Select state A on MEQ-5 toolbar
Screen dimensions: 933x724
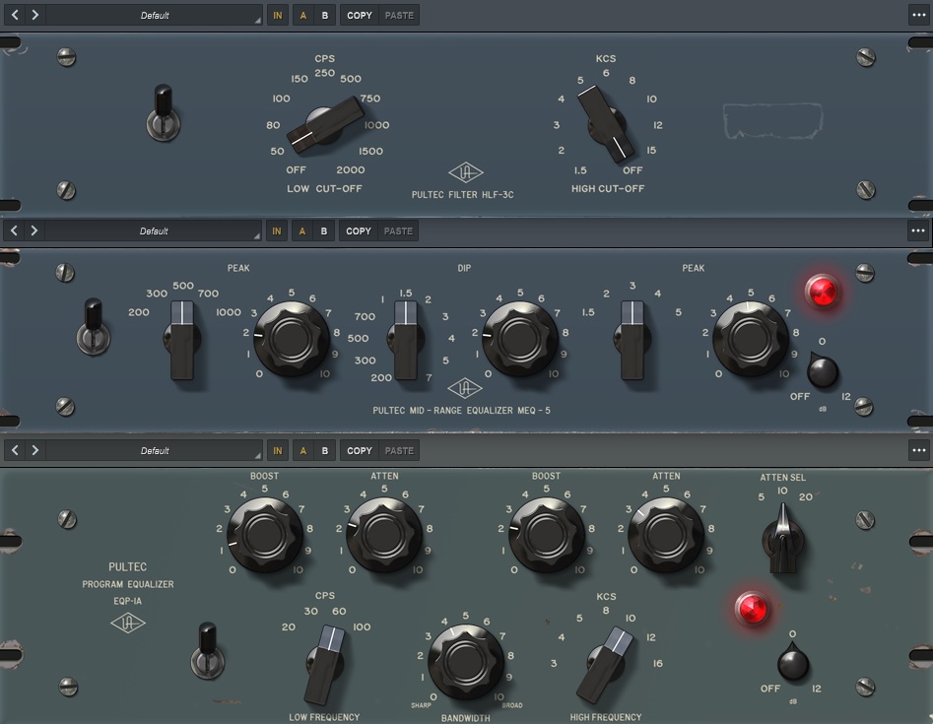click(302, 231)
